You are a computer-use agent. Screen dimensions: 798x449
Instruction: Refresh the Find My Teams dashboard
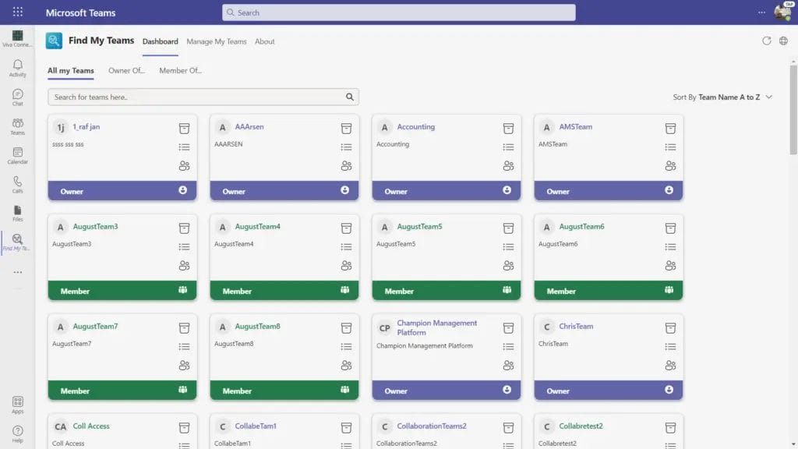[x=767, y=41]
